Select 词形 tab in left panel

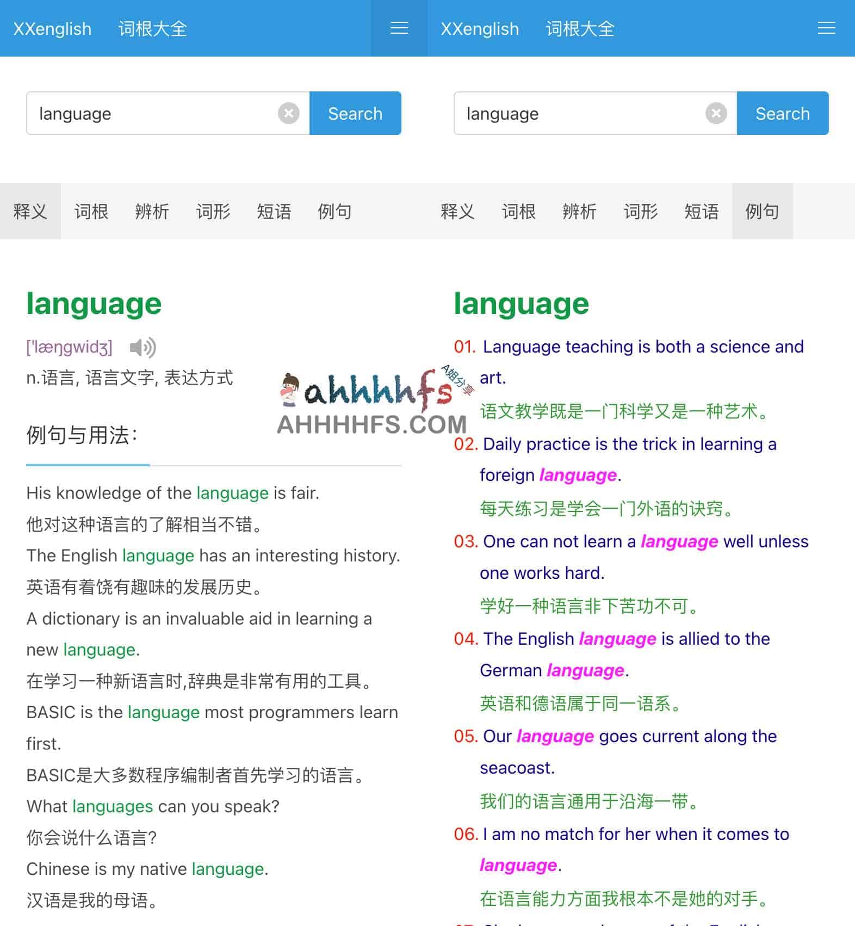213,211
